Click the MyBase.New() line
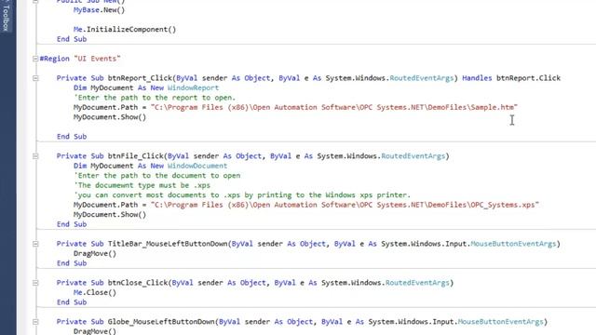The image size is (596, 335). click(99, 10)
